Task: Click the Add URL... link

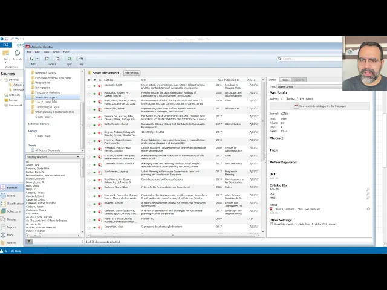Action: click(275, 178)
